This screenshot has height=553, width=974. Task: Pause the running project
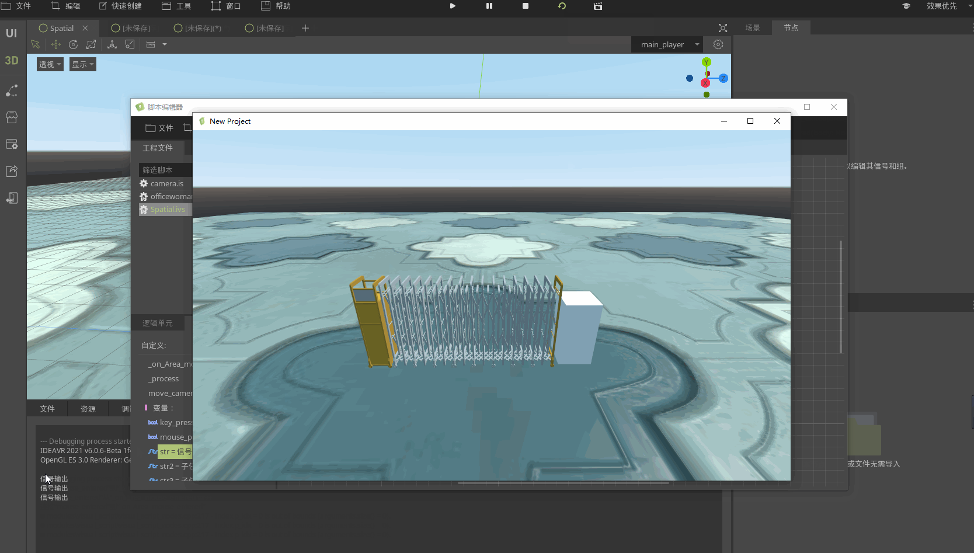point(489,6)
